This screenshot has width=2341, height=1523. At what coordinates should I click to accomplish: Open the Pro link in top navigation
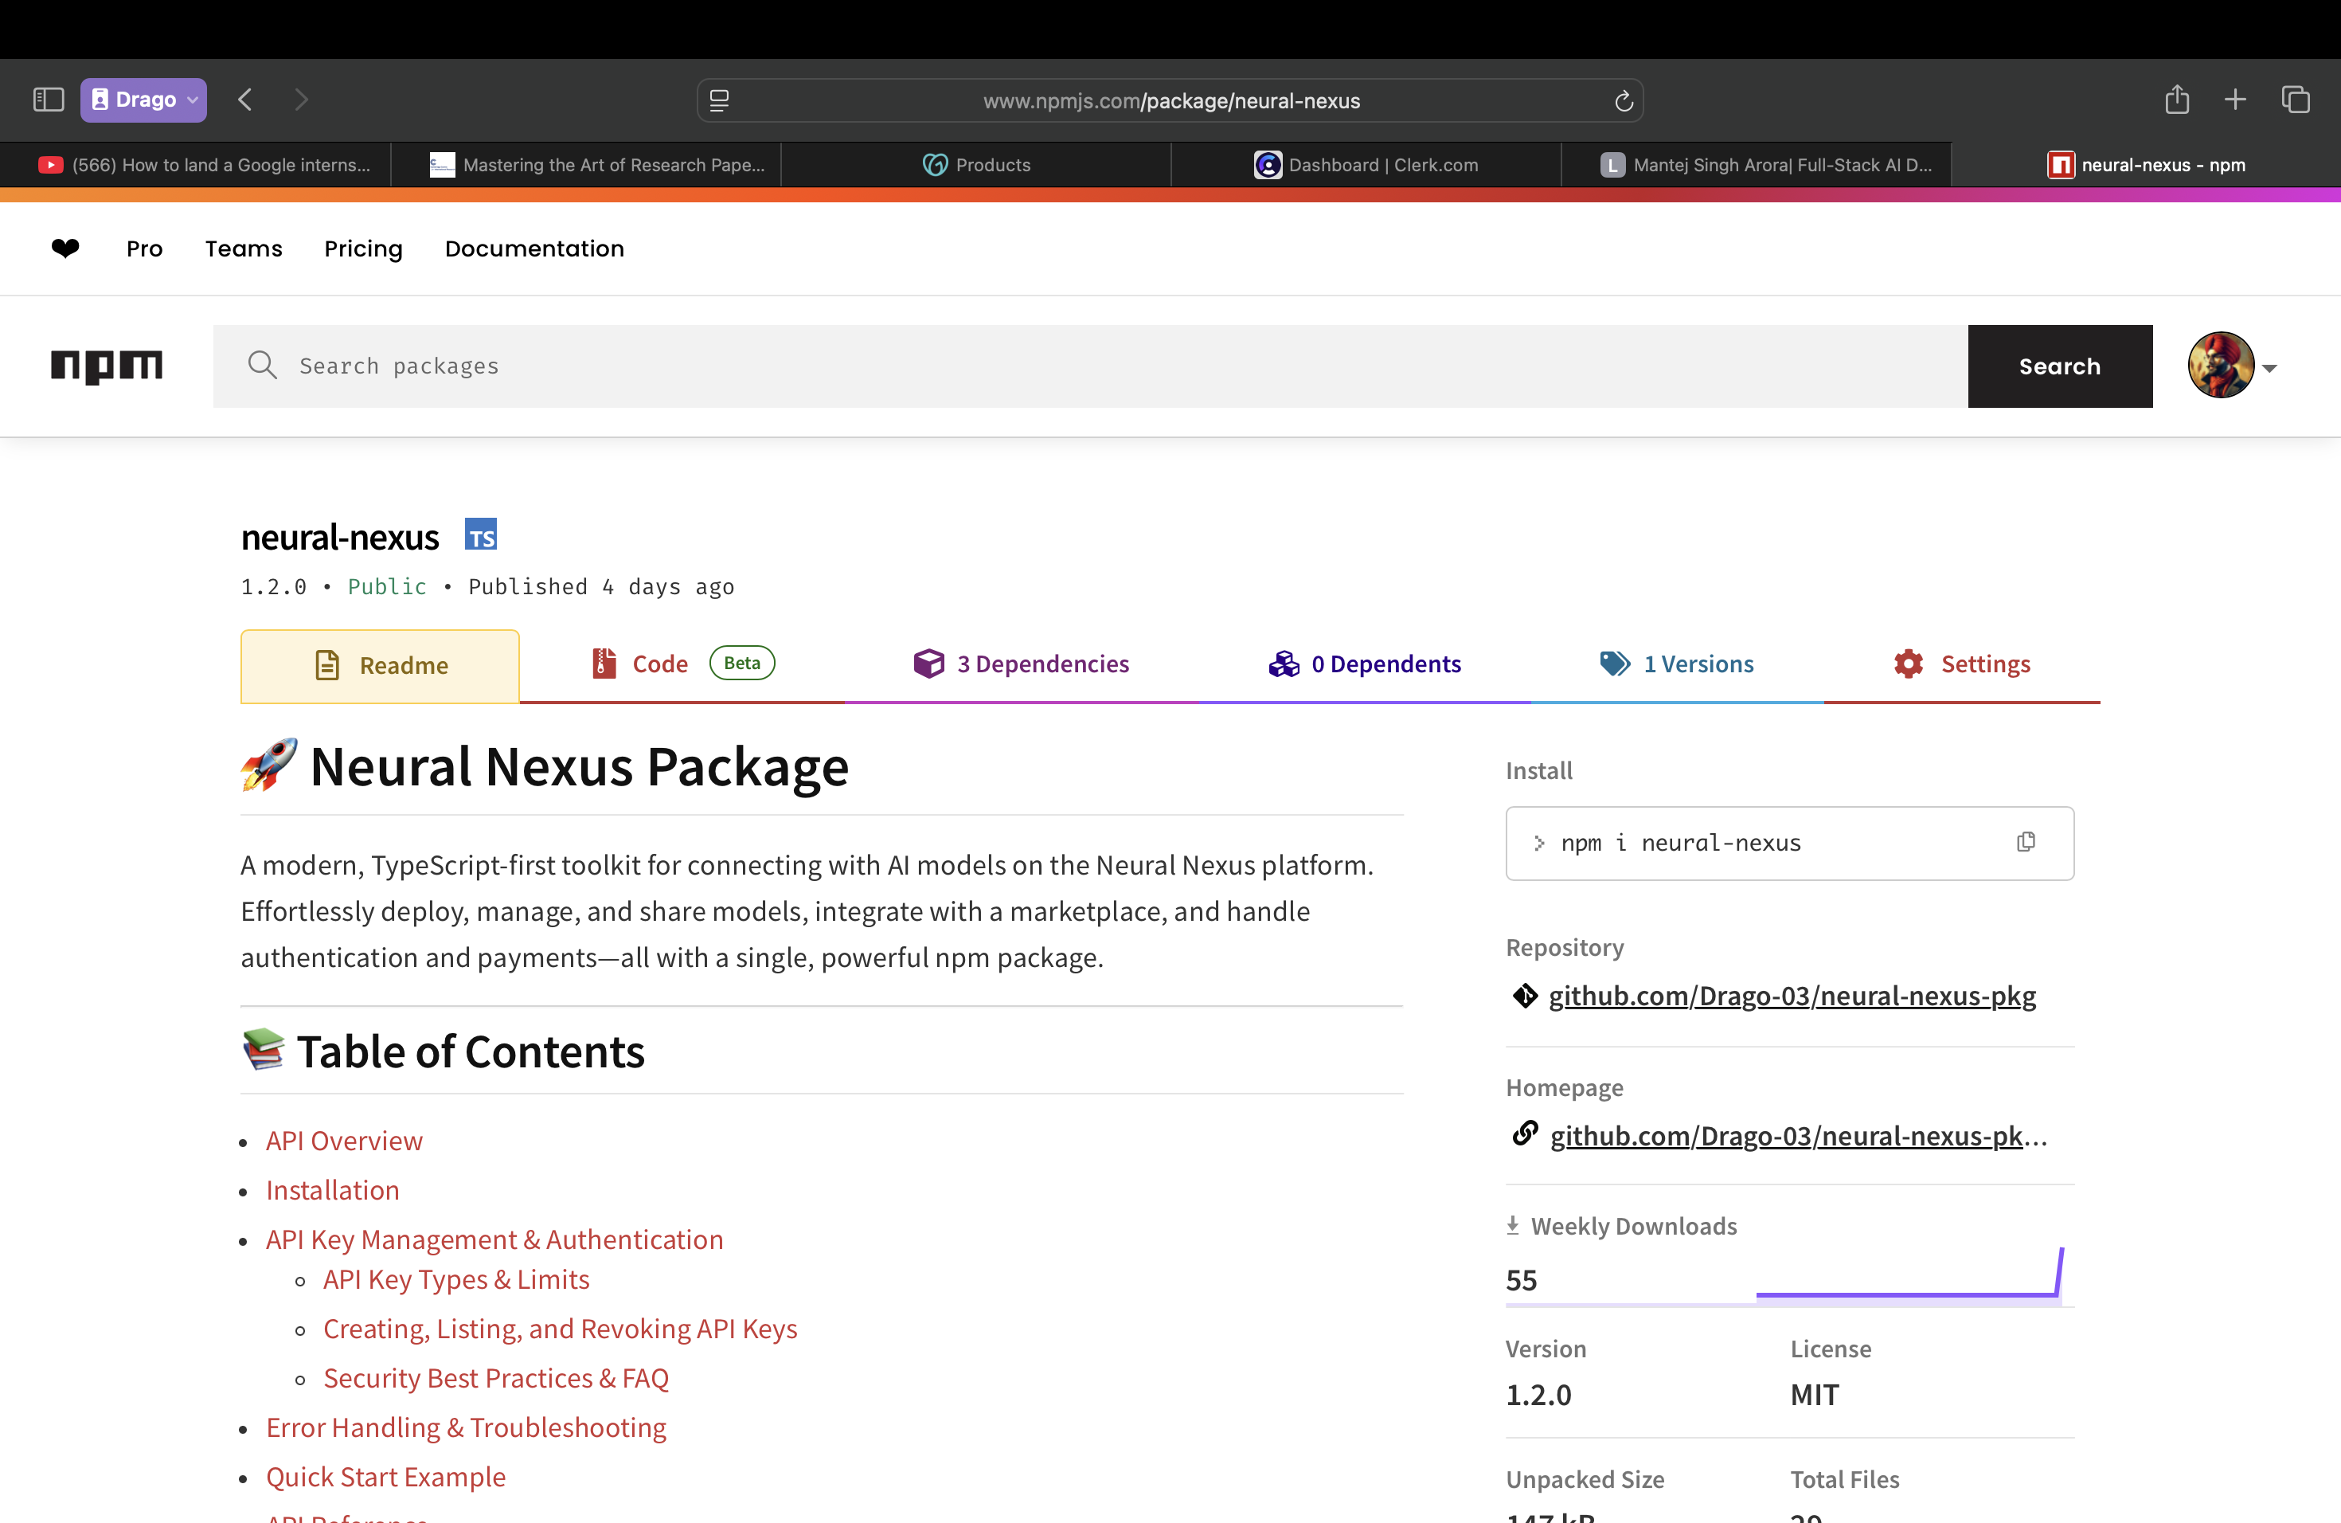click(x=145, y=249)
